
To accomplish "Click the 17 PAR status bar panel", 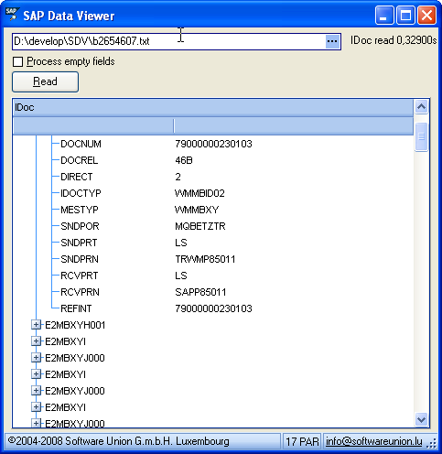I will pos(302,441).
